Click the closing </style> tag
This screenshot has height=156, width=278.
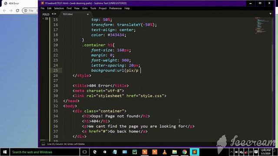(82, 75)
